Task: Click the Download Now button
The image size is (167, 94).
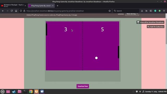Action: click(x=83, y=86)
